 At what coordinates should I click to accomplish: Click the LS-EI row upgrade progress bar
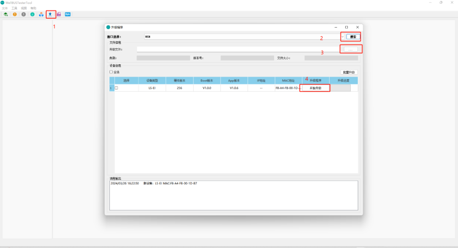pos(340,88)
